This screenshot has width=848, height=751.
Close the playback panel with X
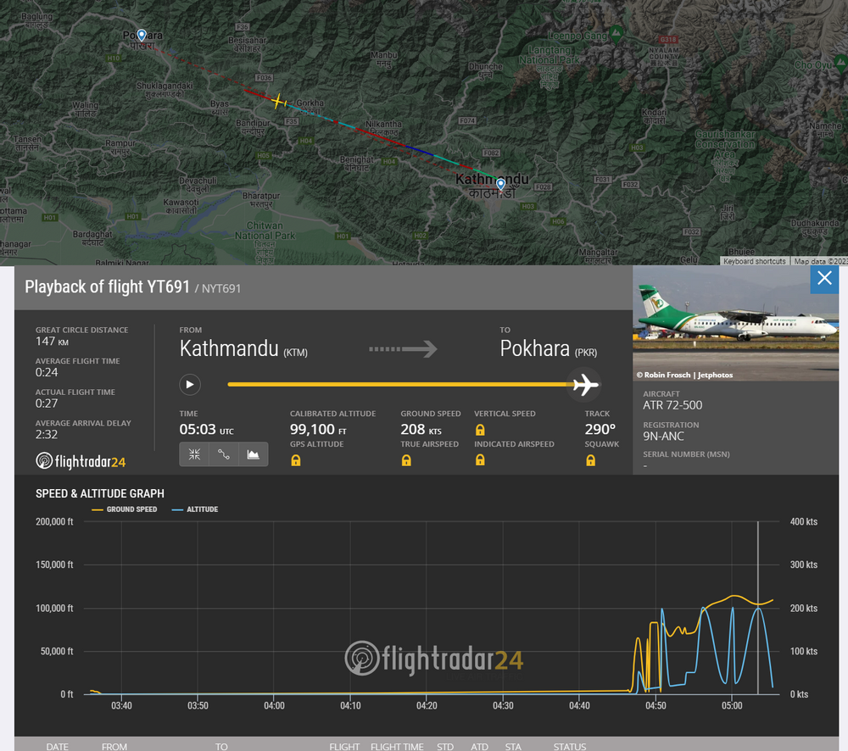click(824, 279)
